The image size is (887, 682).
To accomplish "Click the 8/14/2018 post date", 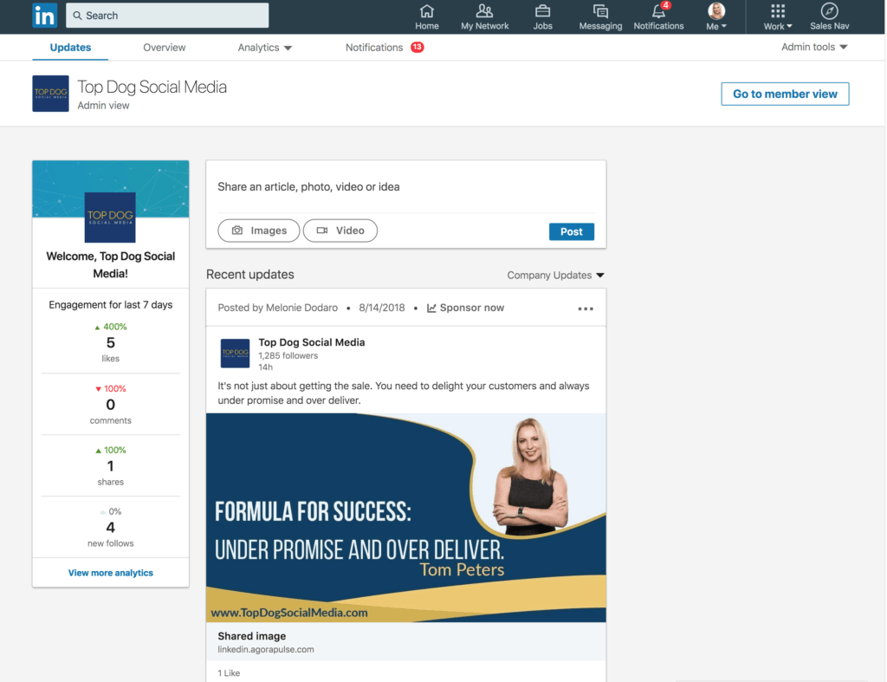I will coord(382,308).
